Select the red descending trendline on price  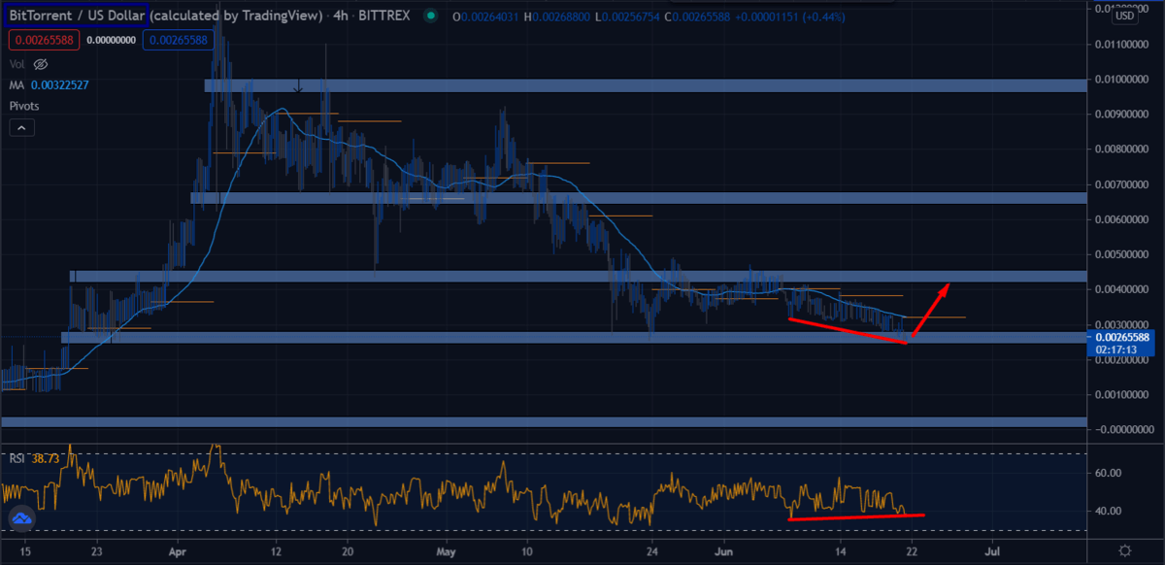[x=847, y=330]
